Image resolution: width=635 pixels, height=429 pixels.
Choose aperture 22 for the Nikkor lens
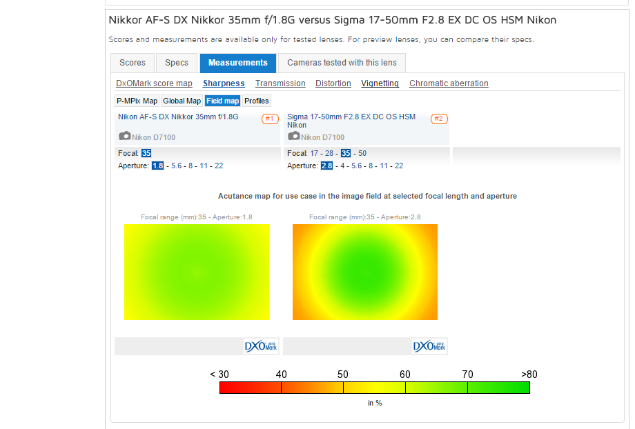point(219,166)
